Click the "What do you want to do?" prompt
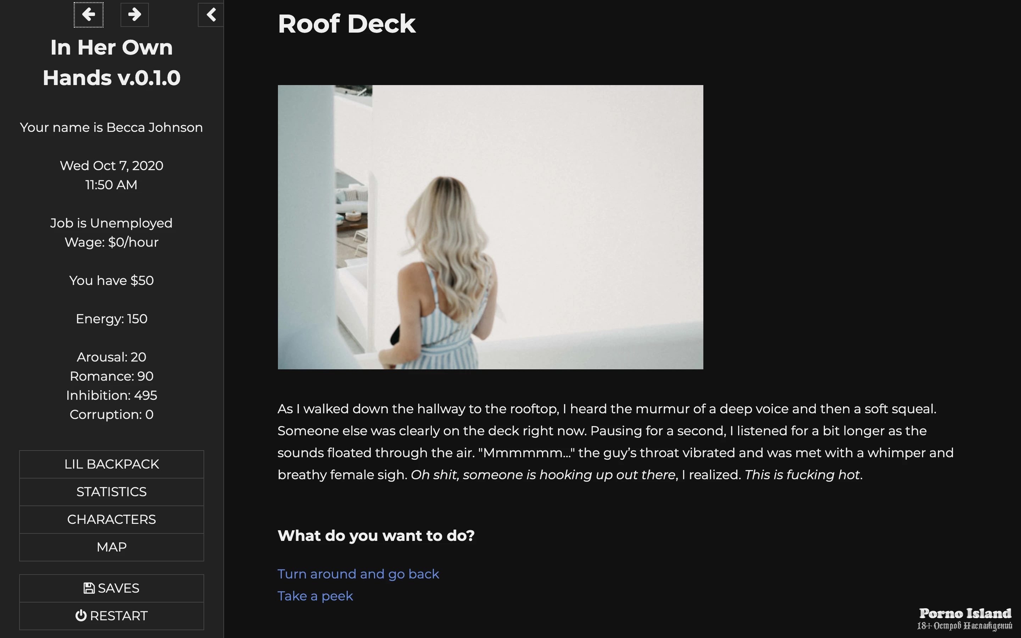The image size is (1021, 638). tap(376, 536)
